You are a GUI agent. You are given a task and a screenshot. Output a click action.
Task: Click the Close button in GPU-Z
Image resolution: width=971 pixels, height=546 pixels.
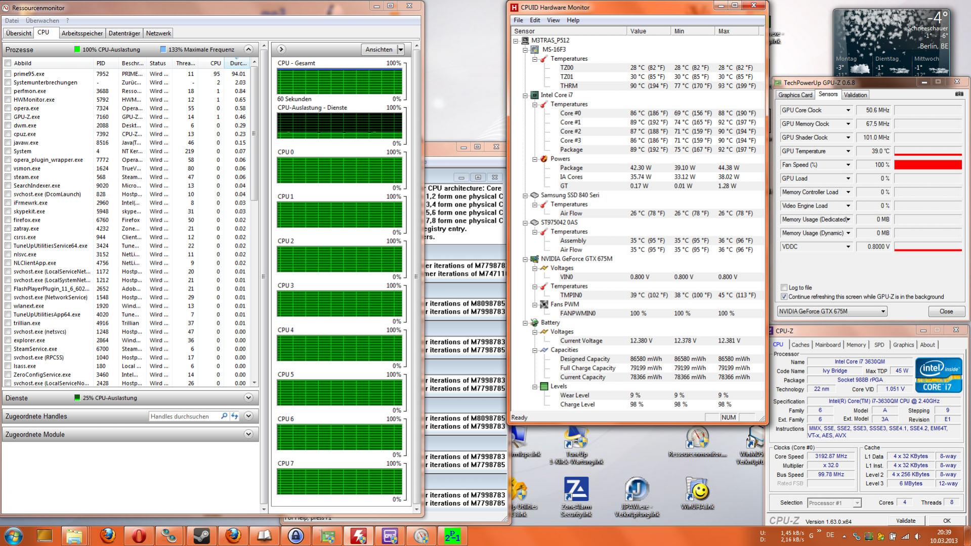coord(946,311)
